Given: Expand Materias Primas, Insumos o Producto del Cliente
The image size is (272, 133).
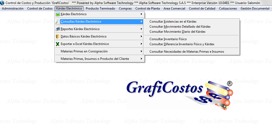Looking at the screenshot, I should 141,59.
